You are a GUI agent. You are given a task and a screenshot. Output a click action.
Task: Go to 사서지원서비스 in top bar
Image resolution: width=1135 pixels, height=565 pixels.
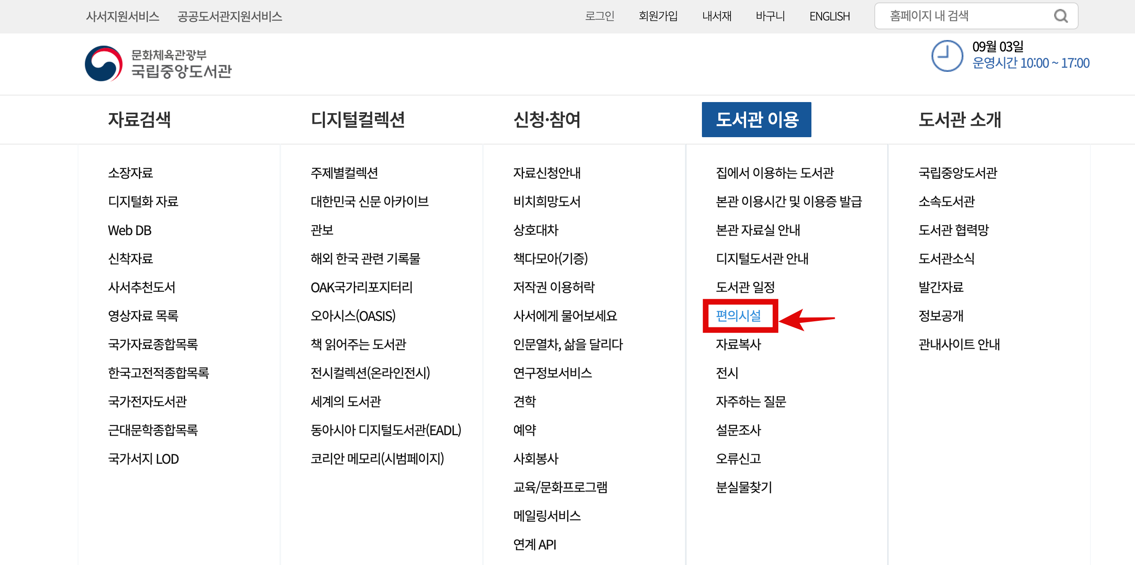click(123, 16)
